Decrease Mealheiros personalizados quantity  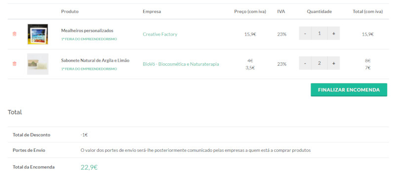pos(305,33)
